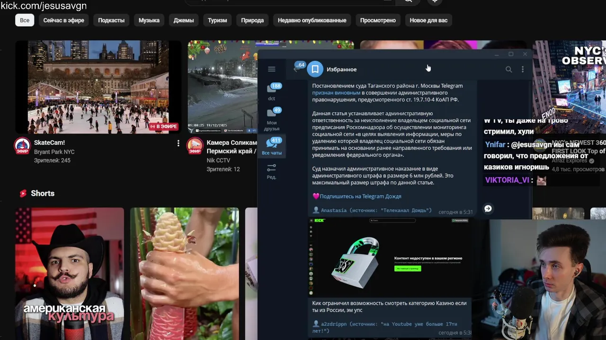
Task: Click the Shorts section heading
Action: (43, 194)
